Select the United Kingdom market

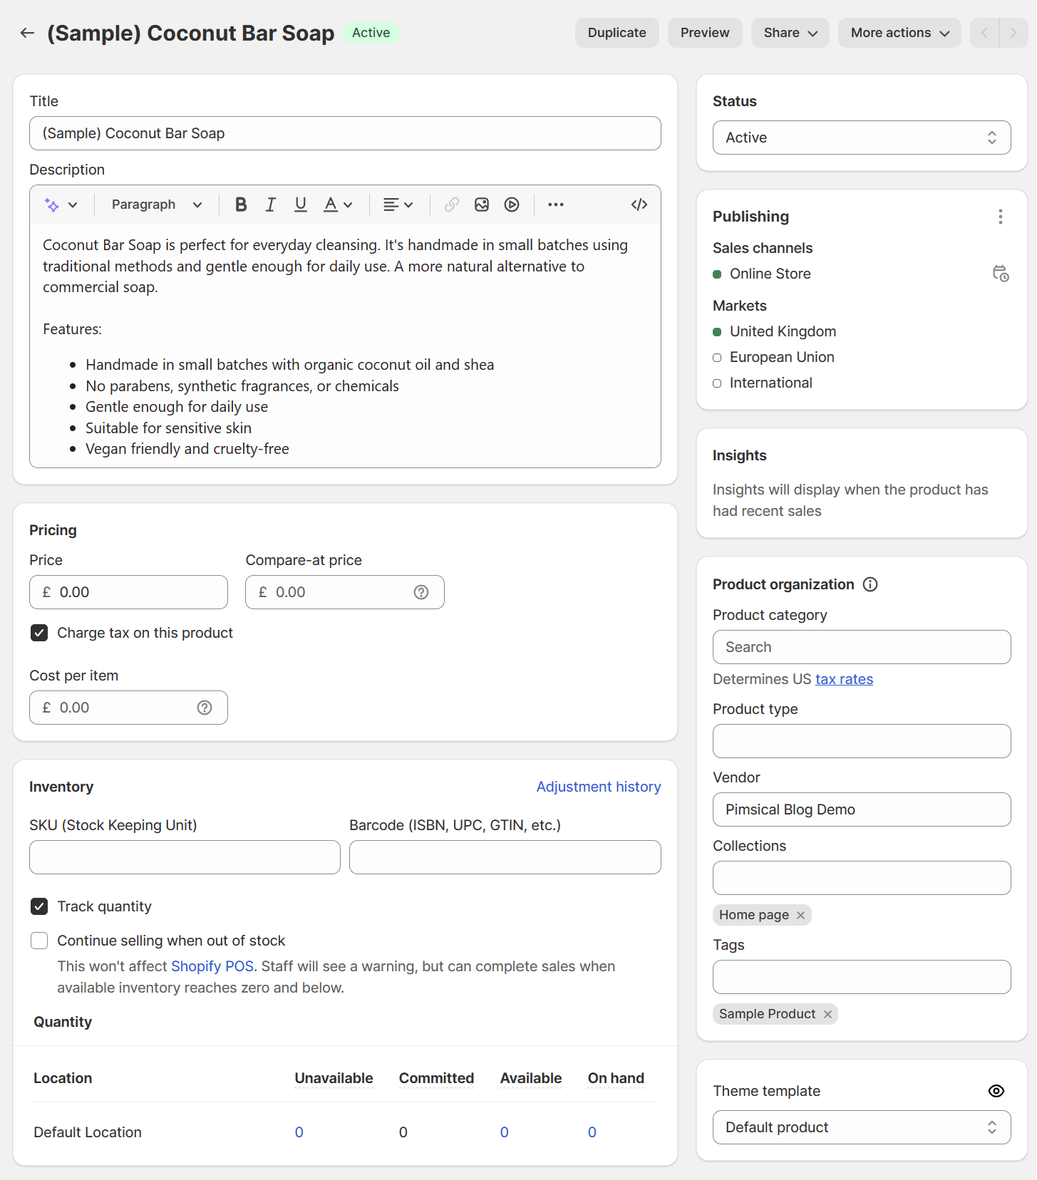pos(783,331)
